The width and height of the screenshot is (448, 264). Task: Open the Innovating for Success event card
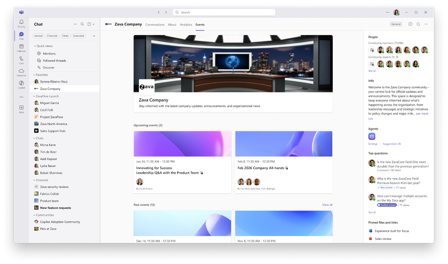(x=183, y=162)
